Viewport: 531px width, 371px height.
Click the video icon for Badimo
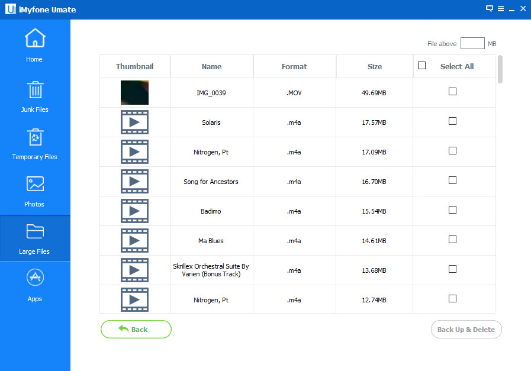[134, 211]
